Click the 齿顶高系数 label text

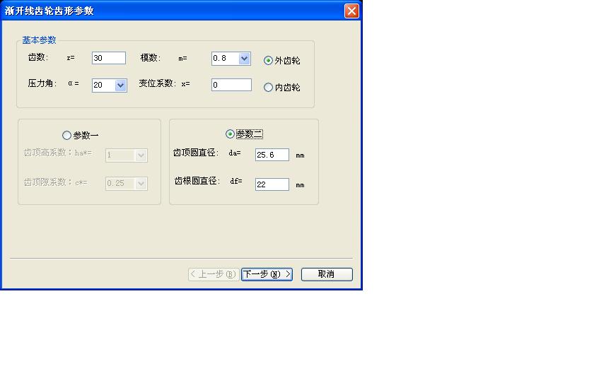[x=45, y=153]
